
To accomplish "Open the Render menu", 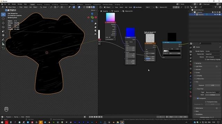I will (14, 4).
